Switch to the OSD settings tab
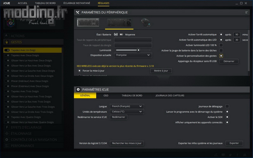253x158 pixels. point(106,95)
